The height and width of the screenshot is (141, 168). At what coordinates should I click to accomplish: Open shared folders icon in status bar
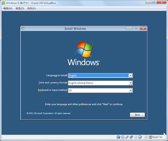click(x=135, y=137)
